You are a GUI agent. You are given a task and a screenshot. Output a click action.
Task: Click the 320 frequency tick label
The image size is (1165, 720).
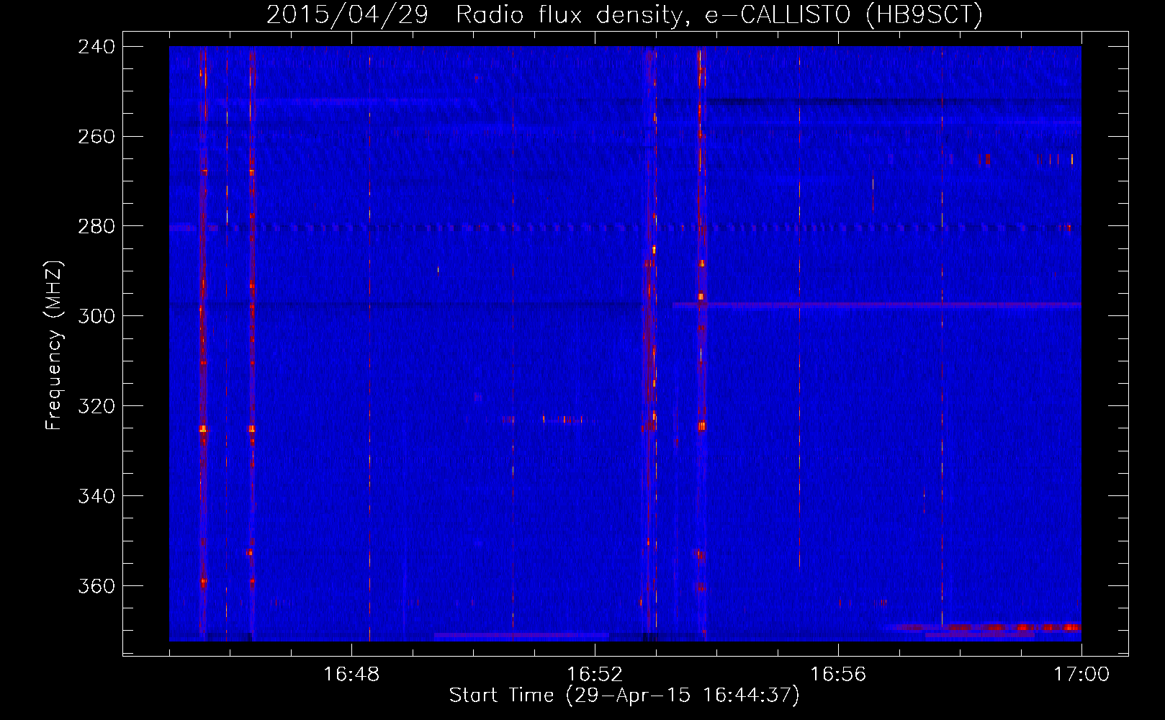point(96,406)
